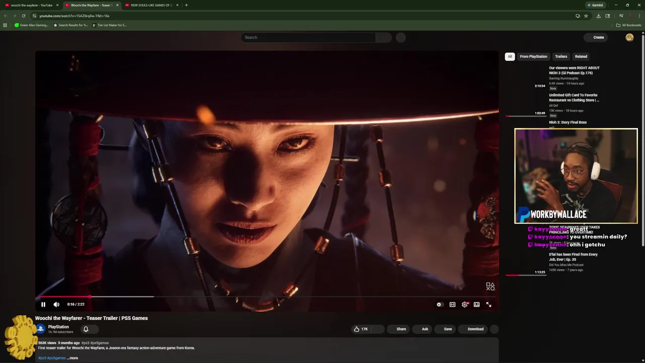
Task: Reload the current page
Action: (24, 16)
